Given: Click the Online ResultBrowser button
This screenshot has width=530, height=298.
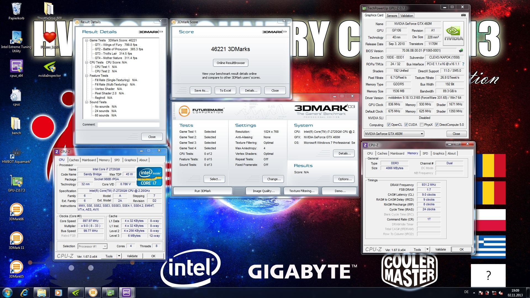Looking at the screenshot, I should 231,63.
